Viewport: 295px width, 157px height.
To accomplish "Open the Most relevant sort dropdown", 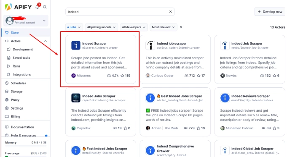I will click(x=164, y=27).
